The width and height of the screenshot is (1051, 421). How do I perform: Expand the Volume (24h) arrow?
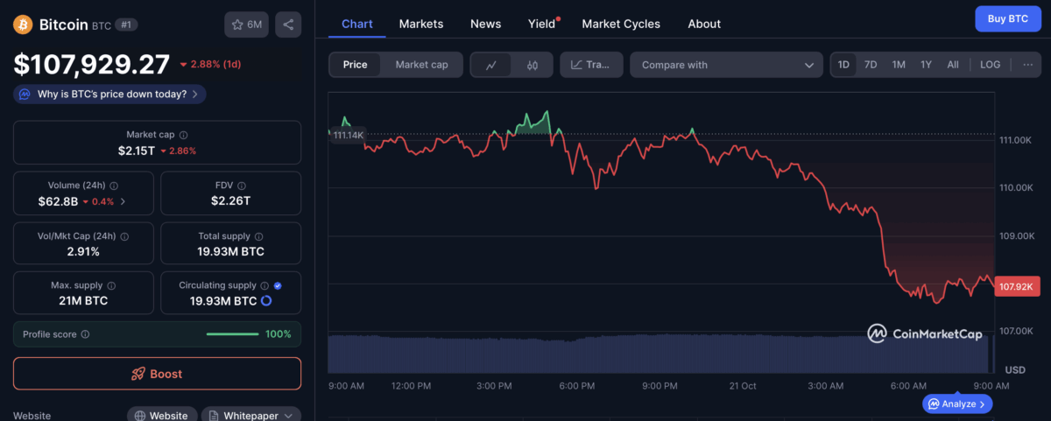click(x=123, y=201)
